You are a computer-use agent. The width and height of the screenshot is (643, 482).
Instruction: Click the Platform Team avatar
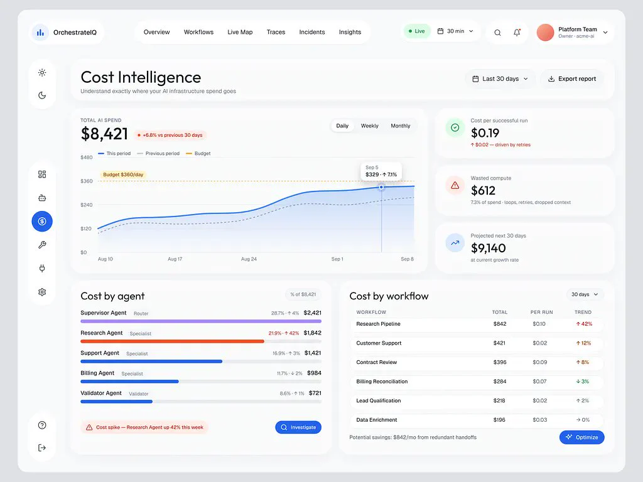pyautogui.click(x=546, y=33)
